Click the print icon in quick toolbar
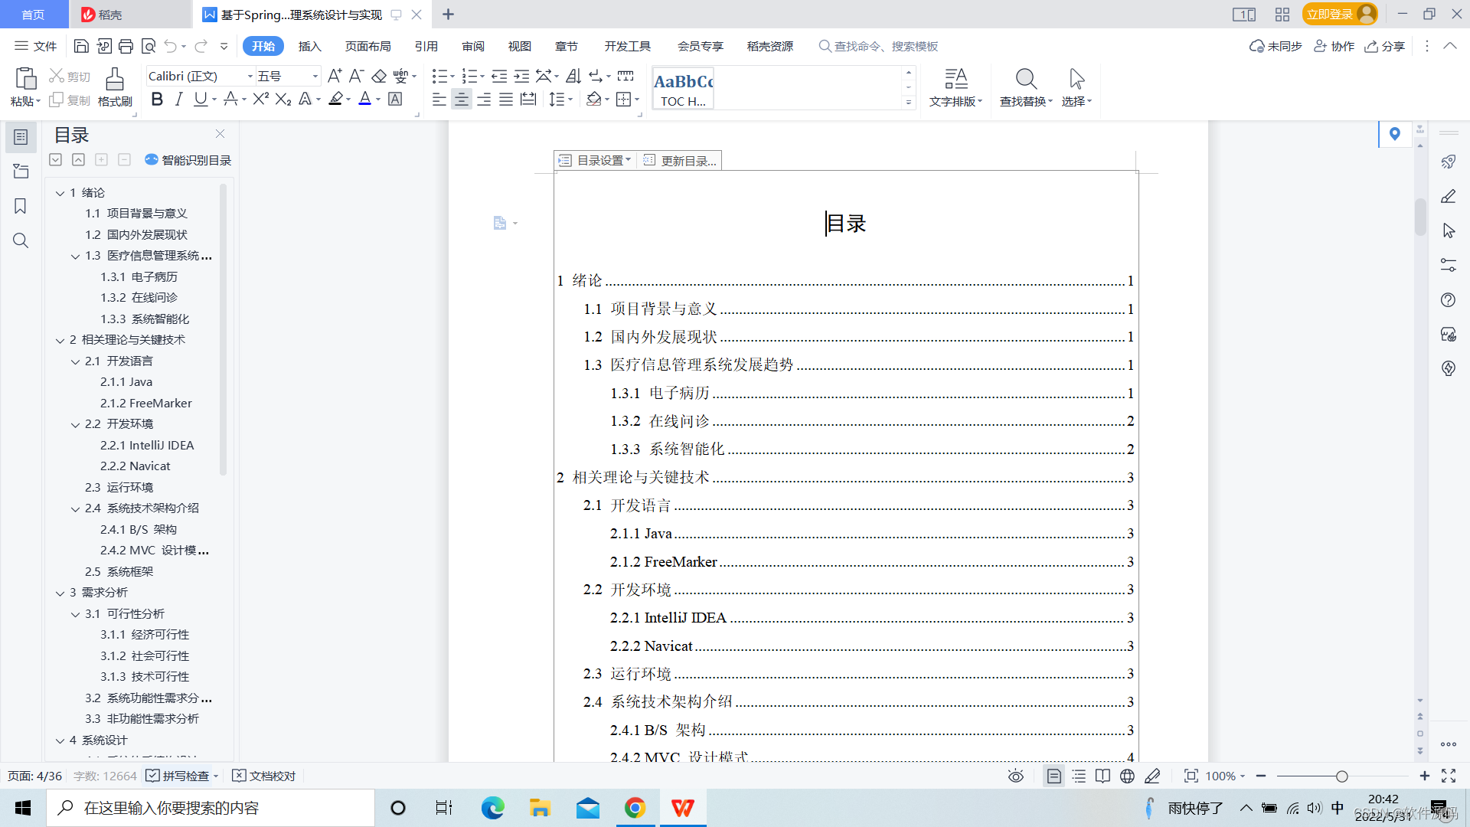The height and width of the screenshot is (827, 1470). (x=126, y=47)
